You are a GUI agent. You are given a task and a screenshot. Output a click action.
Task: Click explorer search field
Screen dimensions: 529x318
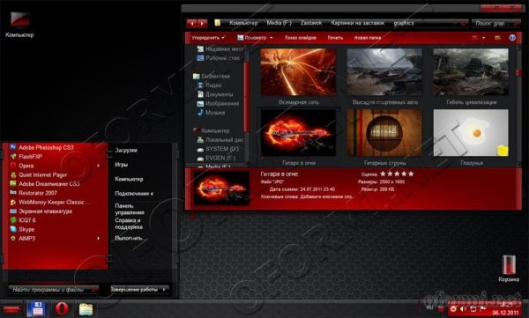coord(495,23)
